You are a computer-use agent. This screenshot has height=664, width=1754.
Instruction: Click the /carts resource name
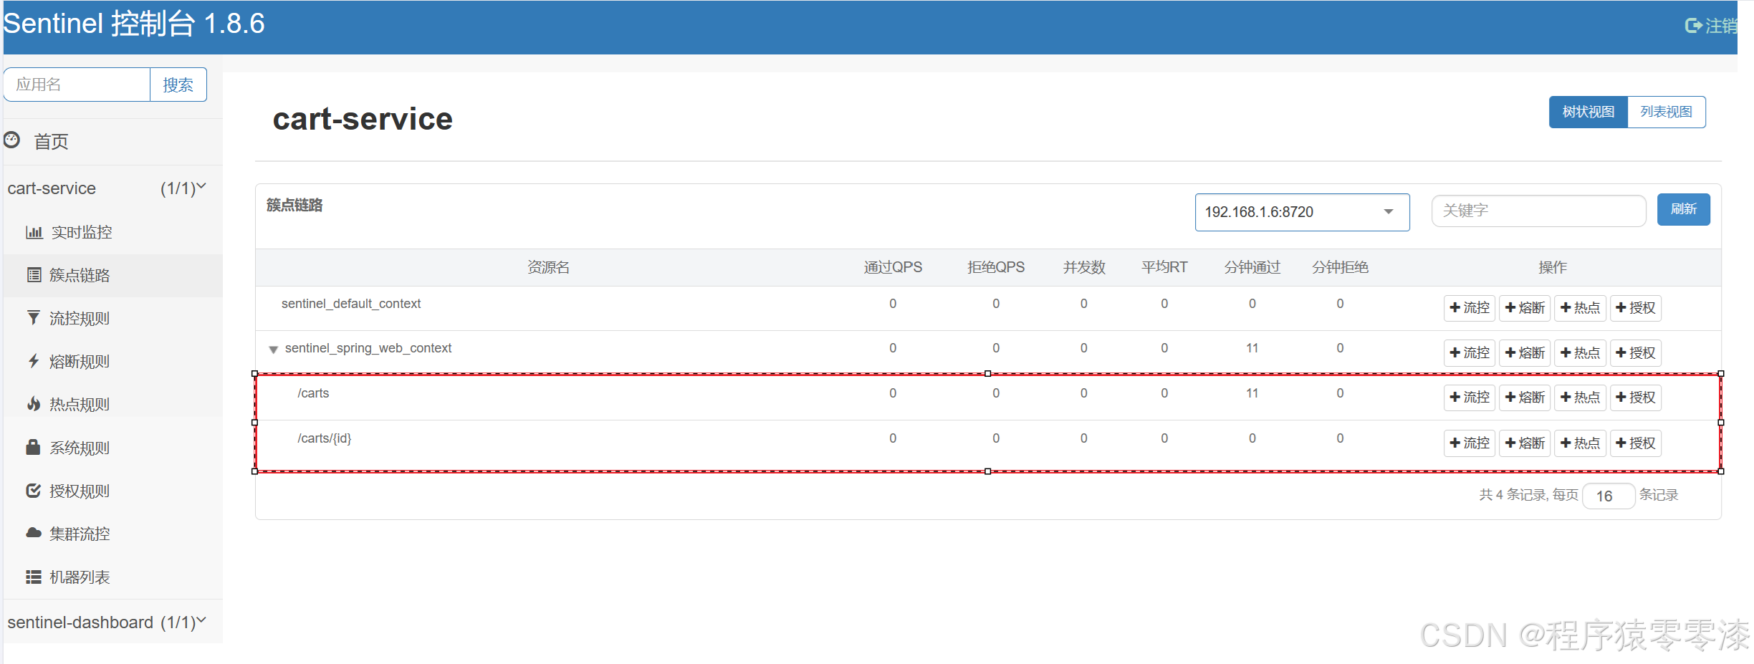(313, 393)
